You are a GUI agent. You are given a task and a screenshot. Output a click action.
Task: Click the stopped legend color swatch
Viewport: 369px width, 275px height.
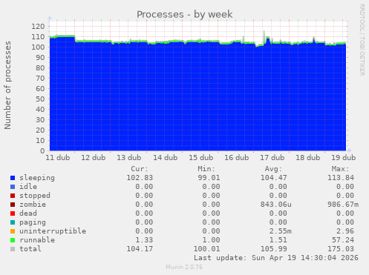(x=13, y=196)
